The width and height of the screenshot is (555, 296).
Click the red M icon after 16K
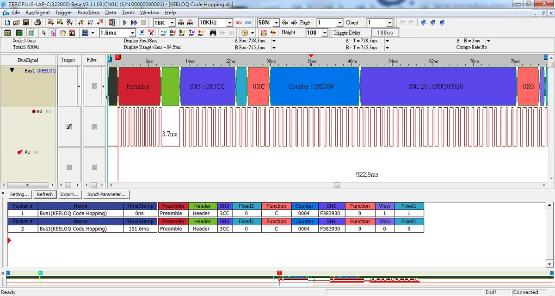click(181, 22)
